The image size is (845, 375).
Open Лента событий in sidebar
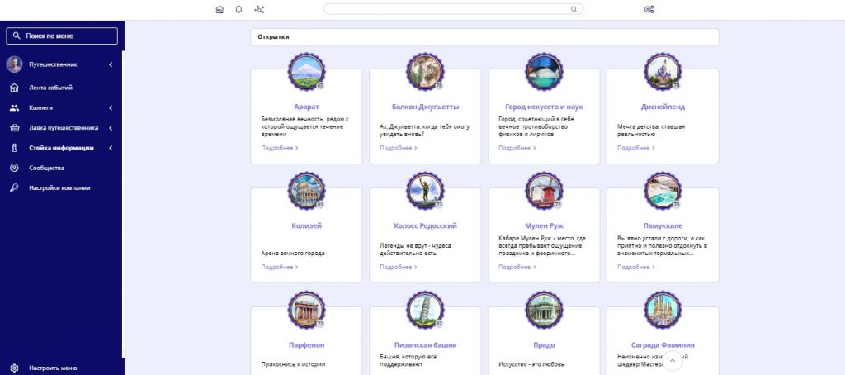51,88
